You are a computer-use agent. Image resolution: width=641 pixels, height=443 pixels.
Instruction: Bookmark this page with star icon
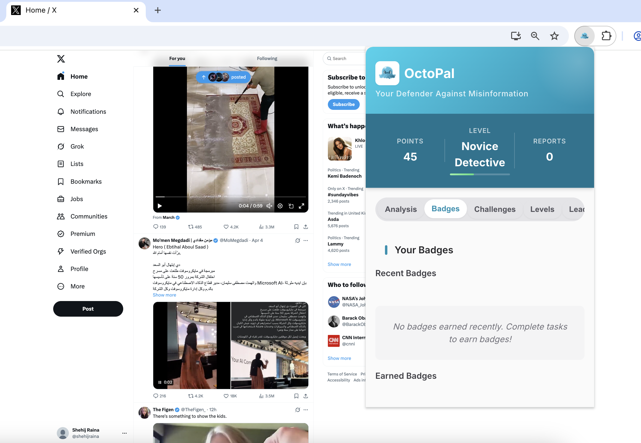coord(554,36)
